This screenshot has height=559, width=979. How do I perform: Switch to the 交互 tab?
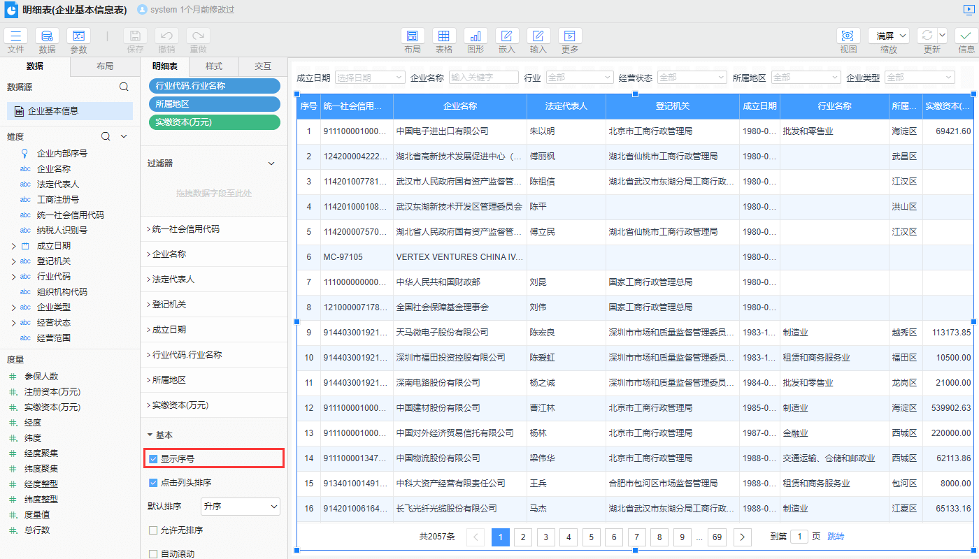tap(262, 66)
